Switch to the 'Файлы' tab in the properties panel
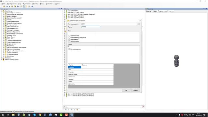 click(x=155, y=11)
